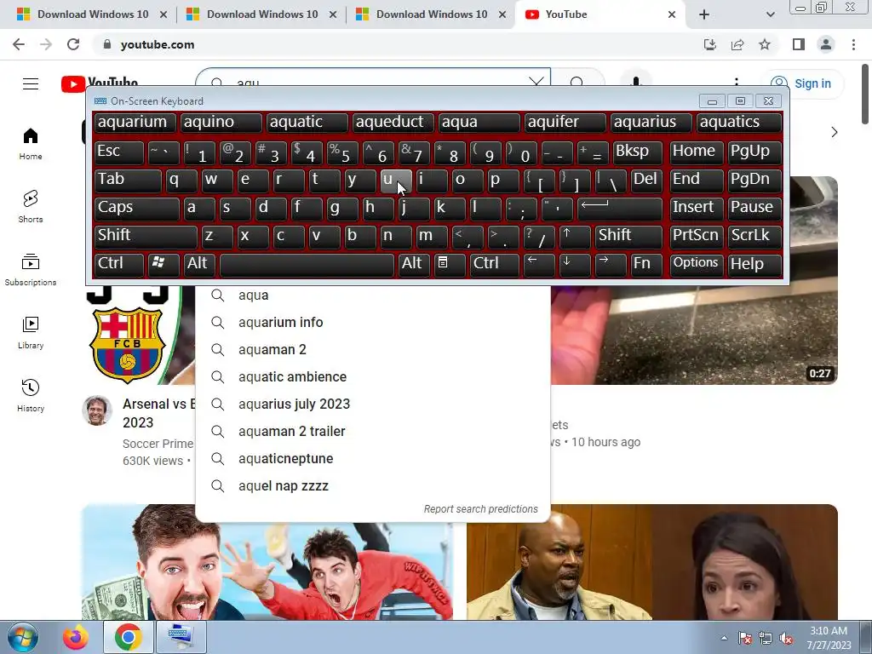Bookmark this page with star icon
This screenshot has width=872, height=654.
[x=765, y=44]
